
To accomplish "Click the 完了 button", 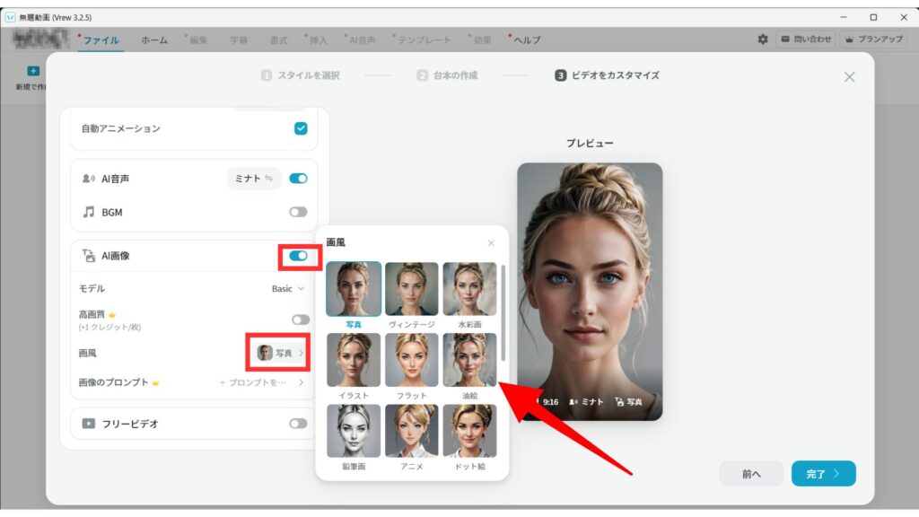I will click(x=823, y=474).
